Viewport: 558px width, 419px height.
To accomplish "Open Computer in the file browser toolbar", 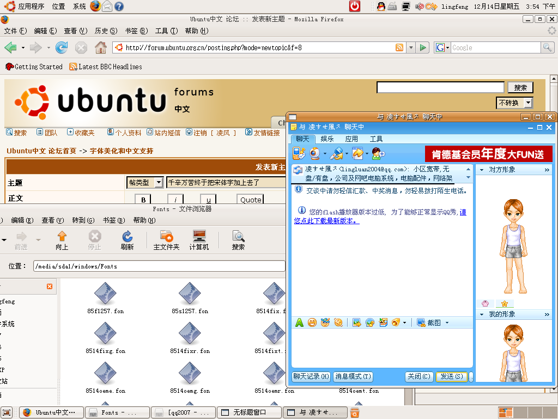I will tap(199, 241).
